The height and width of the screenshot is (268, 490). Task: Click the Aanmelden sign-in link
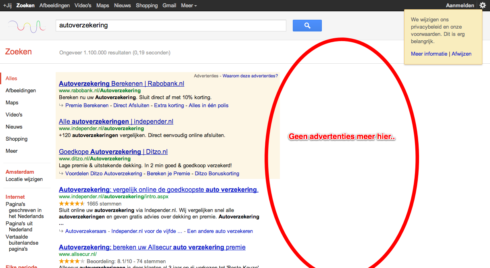click(x=460, y=6)
